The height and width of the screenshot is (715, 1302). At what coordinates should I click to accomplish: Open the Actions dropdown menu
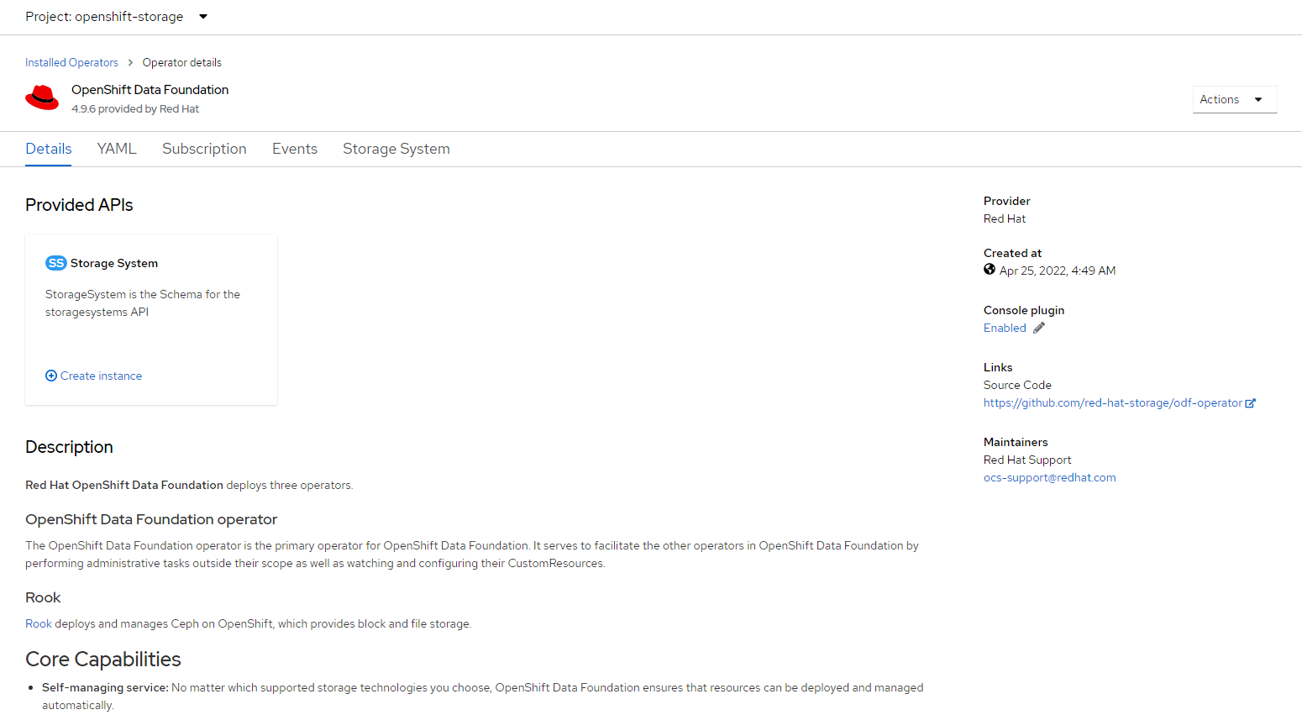click(1235, 99)
